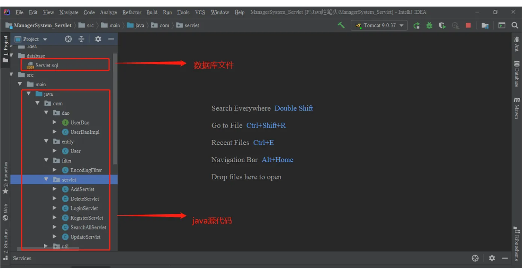Select Servlet.sql in project tree
Image resolution: width=524 pixels, height=271 pixels.
[47, 65]
